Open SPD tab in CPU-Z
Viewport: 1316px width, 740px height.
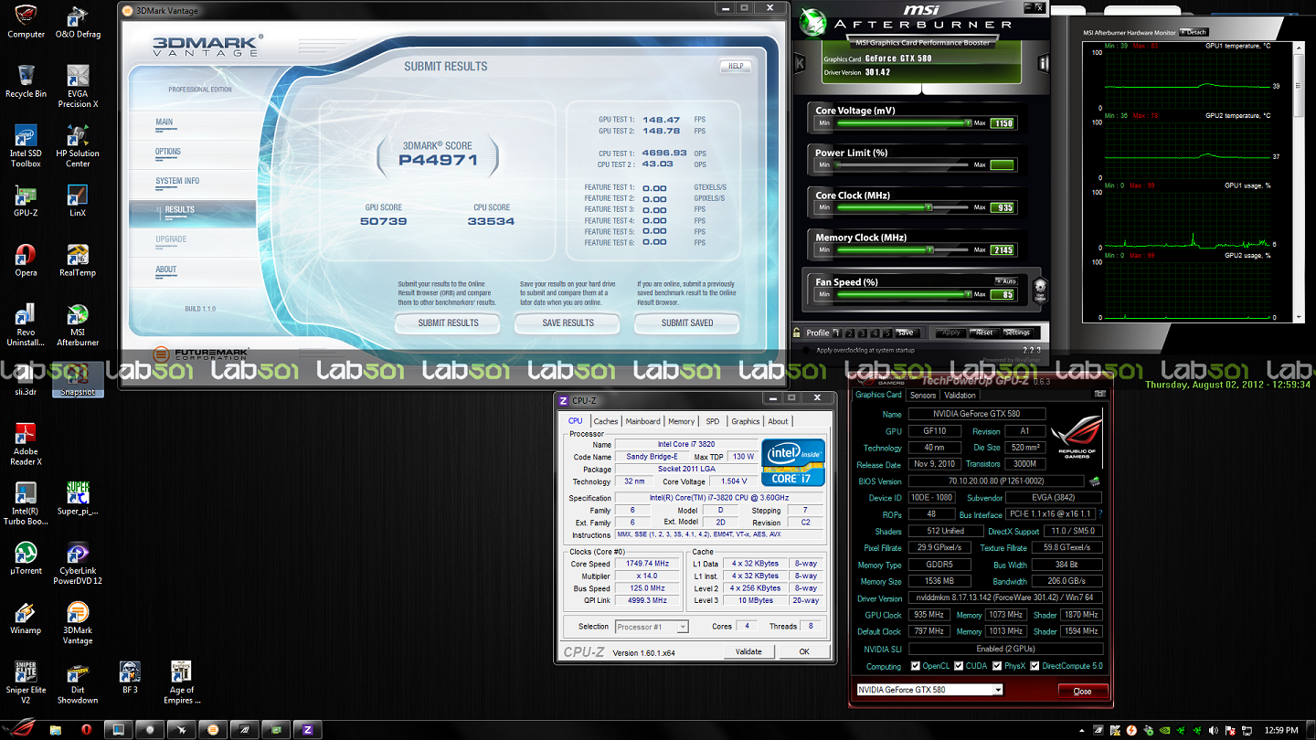click(x=713, y=421)
